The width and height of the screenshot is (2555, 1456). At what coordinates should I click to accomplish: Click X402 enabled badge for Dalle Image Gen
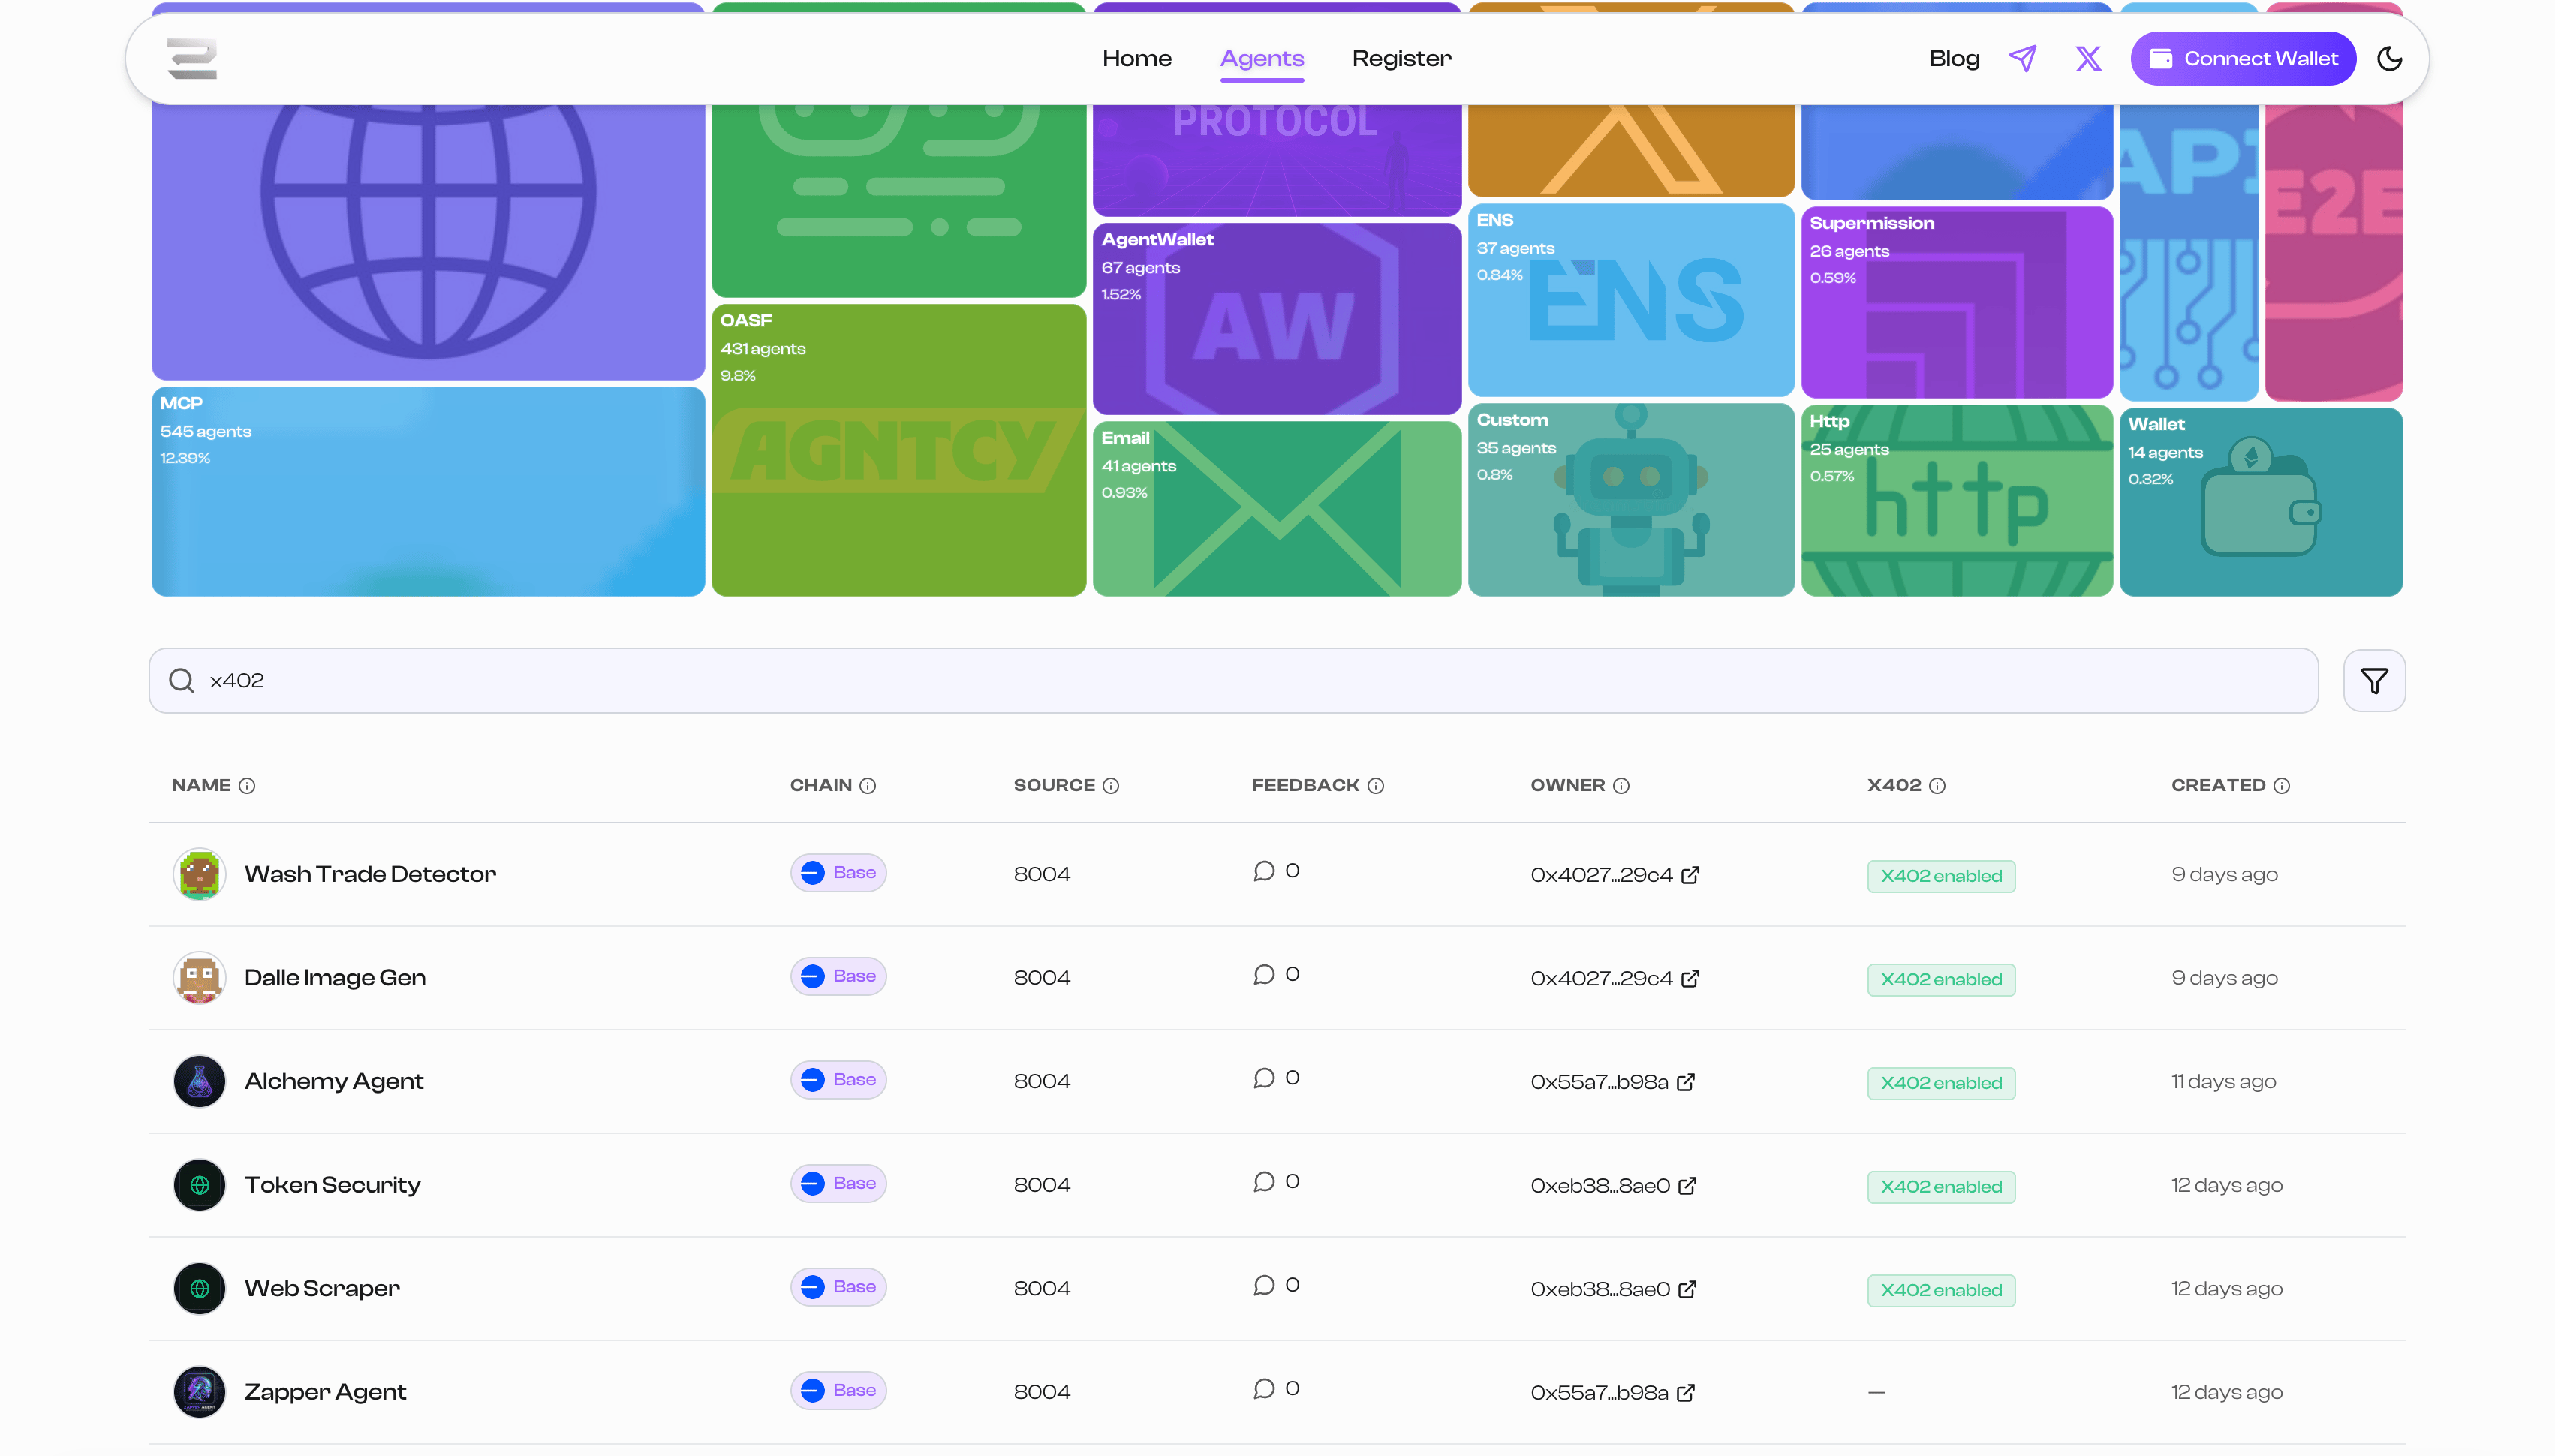point(1941,979)
